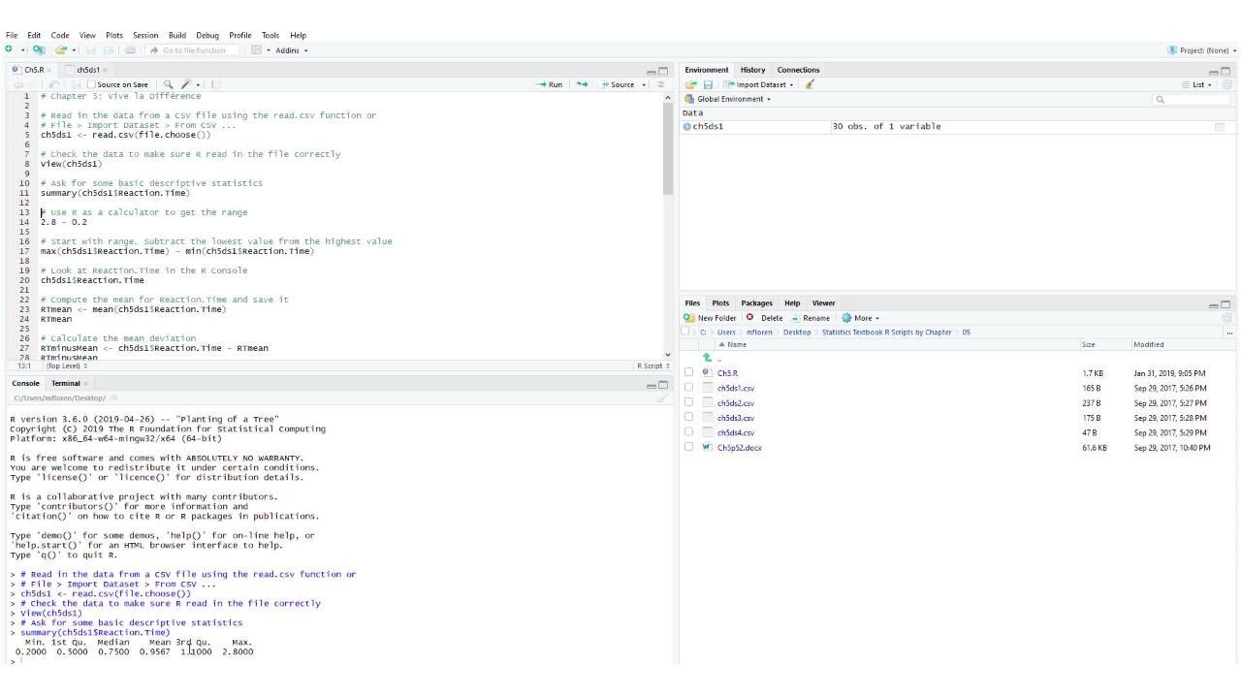Switch to the History tab

(752, 70)
